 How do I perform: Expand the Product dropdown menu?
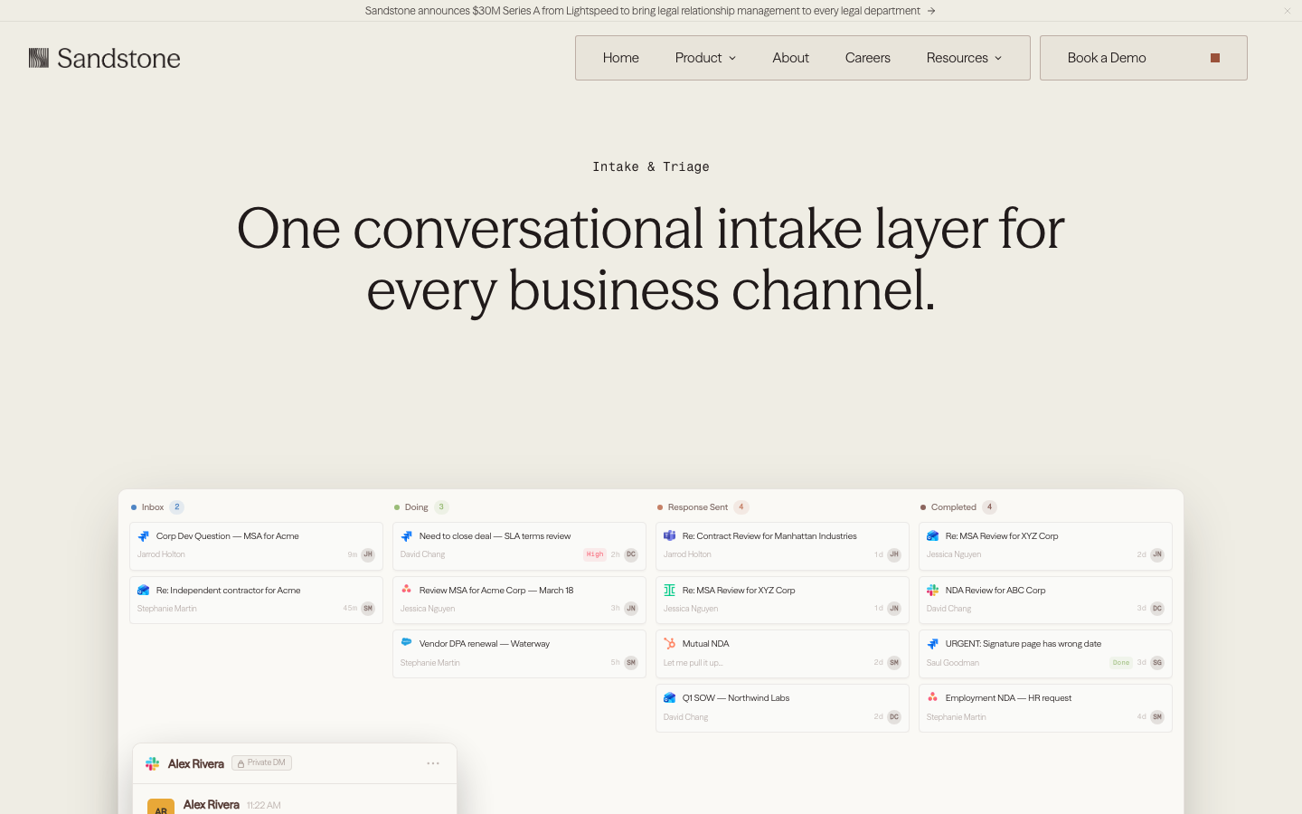705,58
